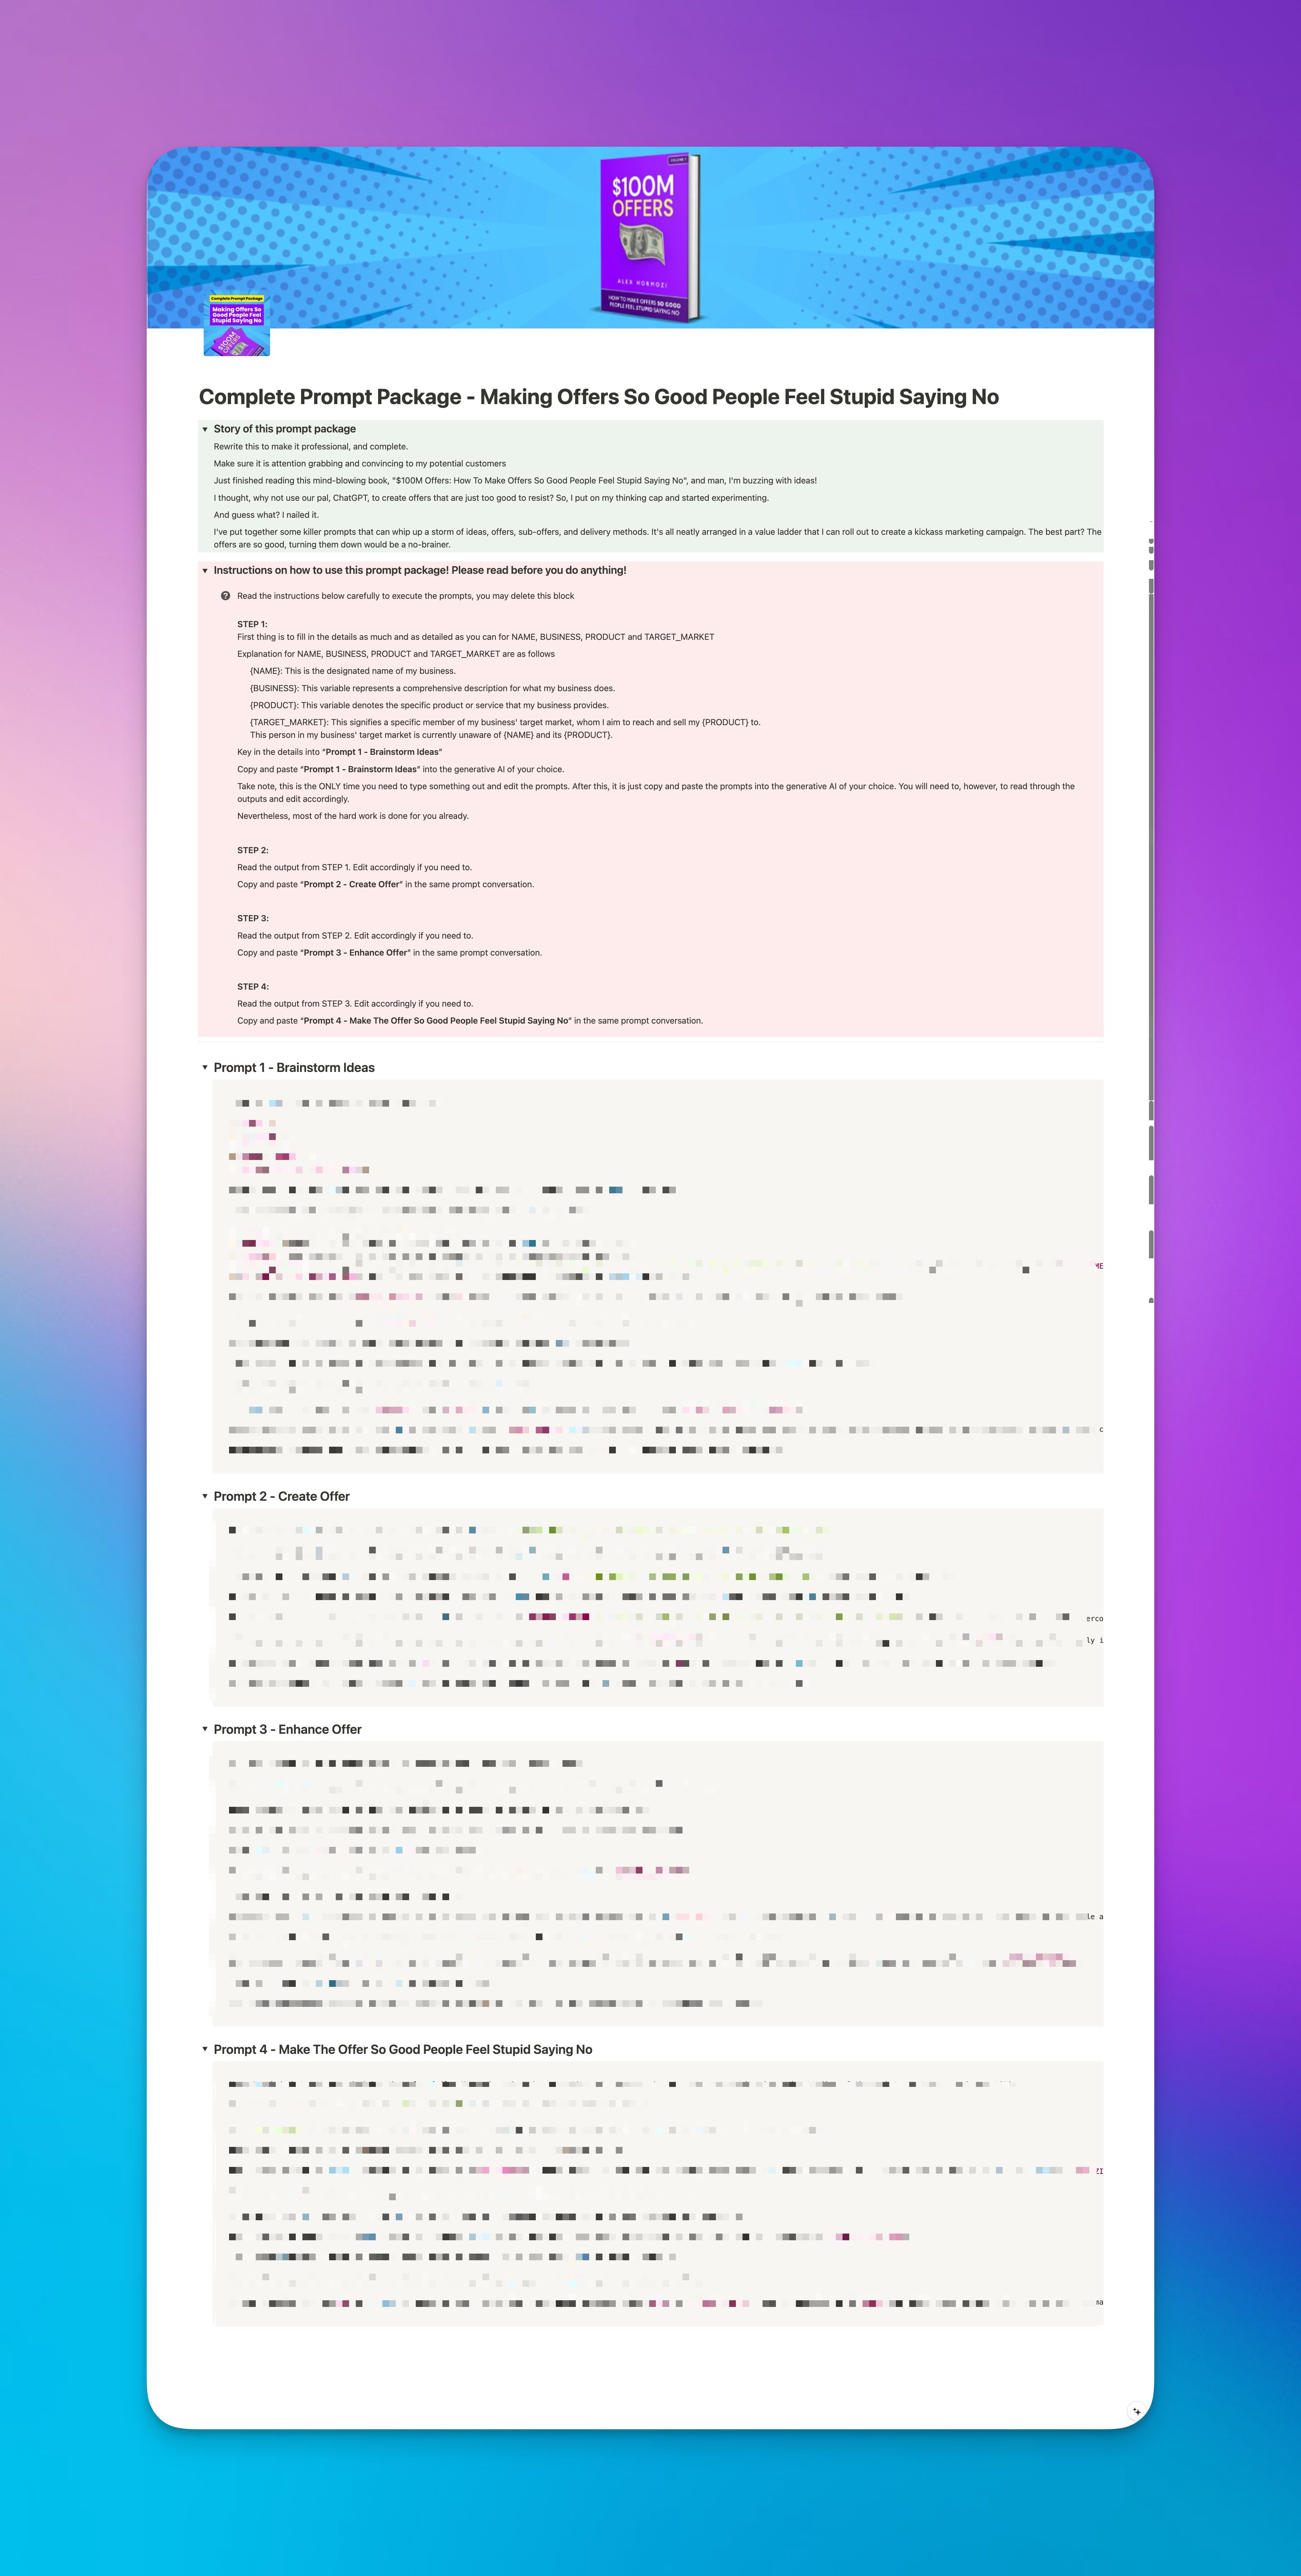Click the {NAME} variable description line
This screenshot has width=1301, height=2576.
tap(353, 671)
